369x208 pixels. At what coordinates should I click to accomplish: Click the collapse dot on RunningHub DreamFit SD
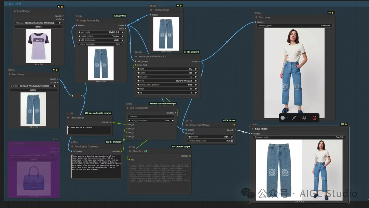coord(136,56)
